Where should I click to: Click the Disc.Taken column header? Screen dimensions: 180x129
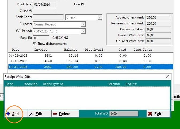(143, 50)
